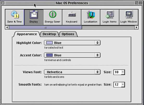
Task: Click the Accent Color blue swatch
Action: (49, 55)
